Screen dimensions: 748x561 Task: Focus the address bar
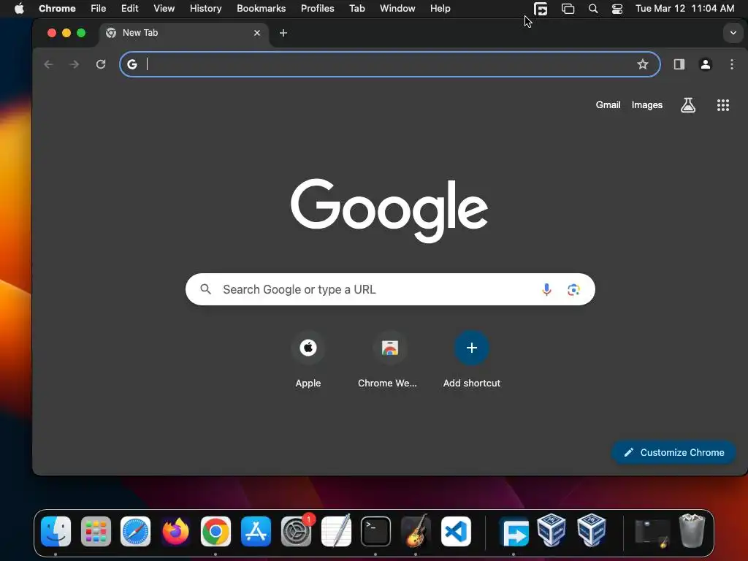390,64
